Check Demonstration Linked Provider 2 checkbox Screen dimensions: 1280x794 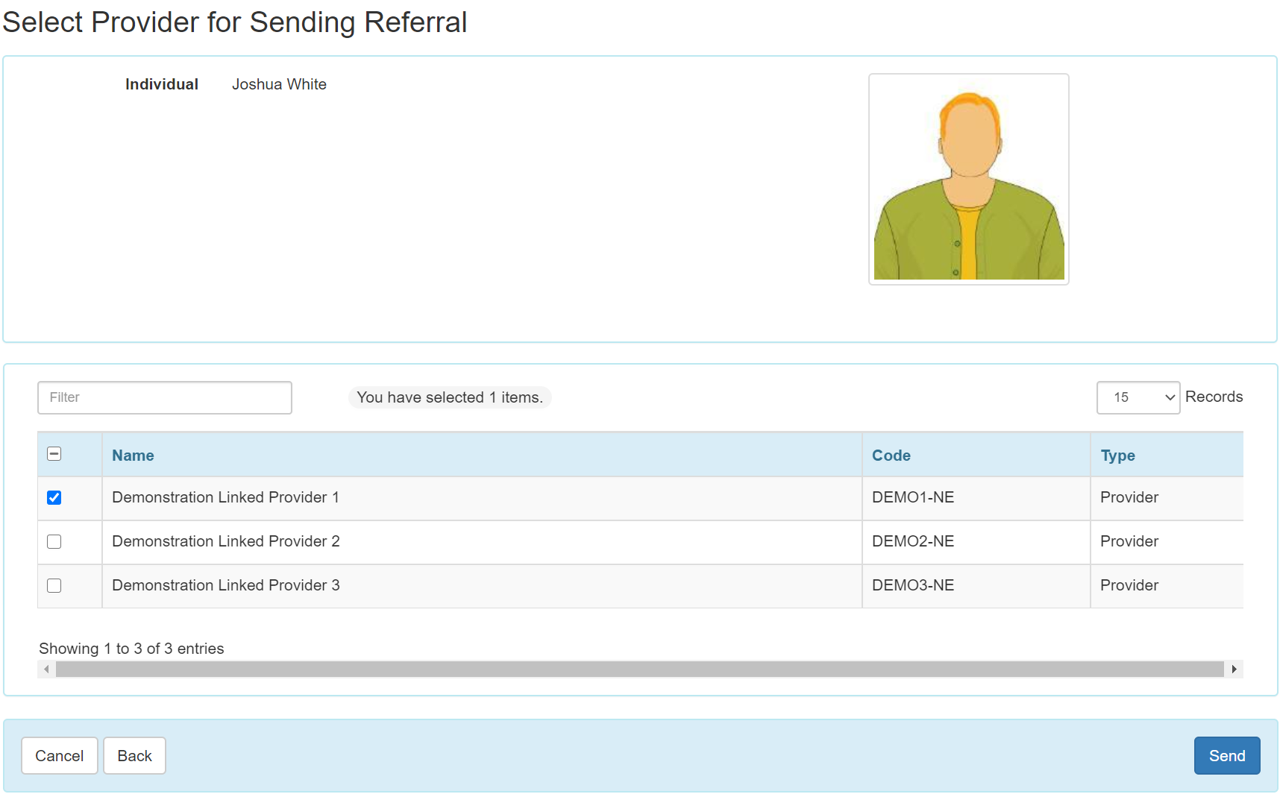(54, 542)
